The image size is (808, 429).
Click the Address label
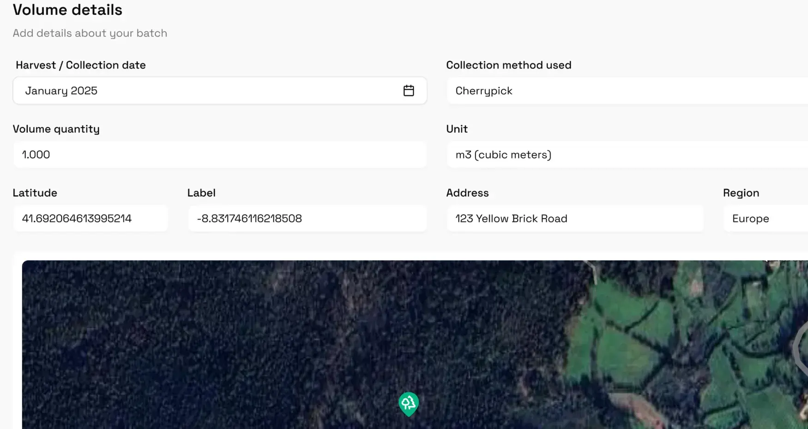pyautogui.click(x=467, y=193)
